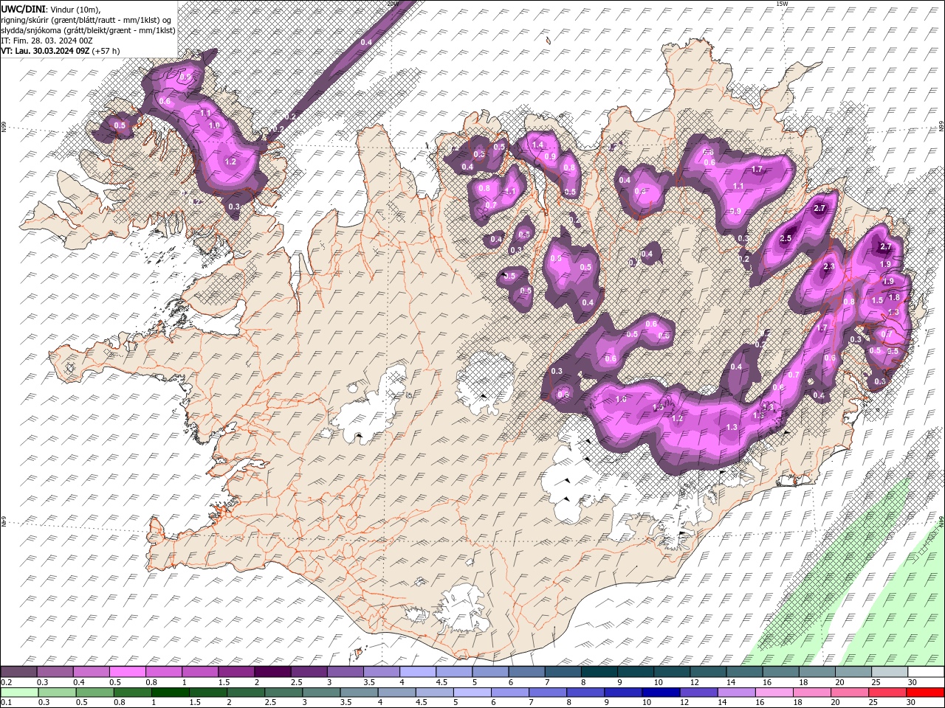Click the '0.4' value on the diagonal offshore band

(x=366, y=42)
